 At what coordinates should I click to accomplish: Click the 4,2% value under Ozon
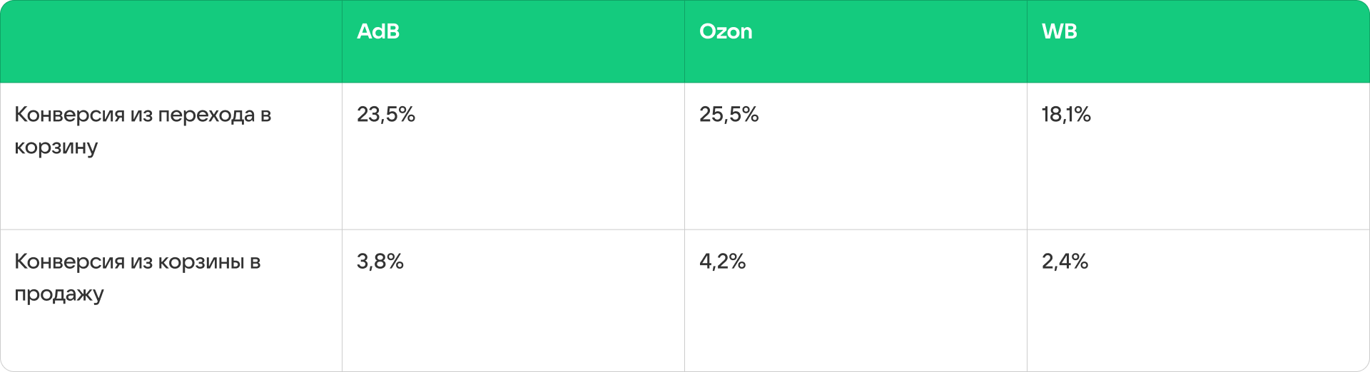(722, 262)
